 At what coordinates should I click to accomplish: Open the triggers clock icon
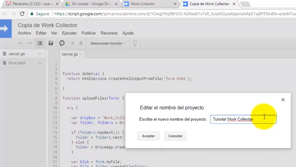62,43
